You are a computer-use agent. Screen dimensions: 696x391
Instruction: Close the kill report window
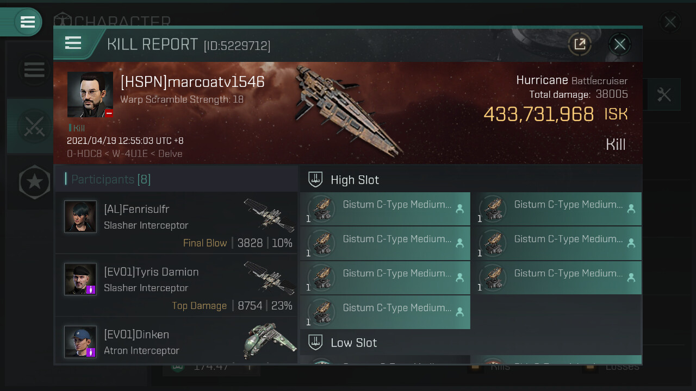[620, 44]
